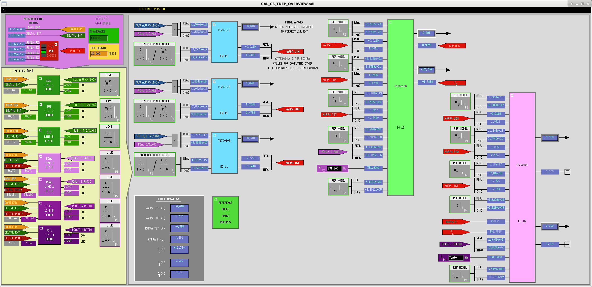Open the PCAL LINE 3 DEMOD related display
This screenshot has height=287, width=592.
coord(41,203)
